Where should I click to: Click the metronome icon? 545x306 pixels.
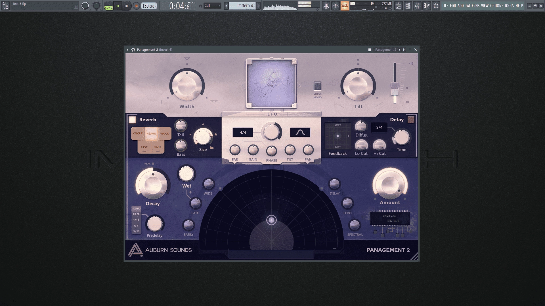tap(326, 6)
